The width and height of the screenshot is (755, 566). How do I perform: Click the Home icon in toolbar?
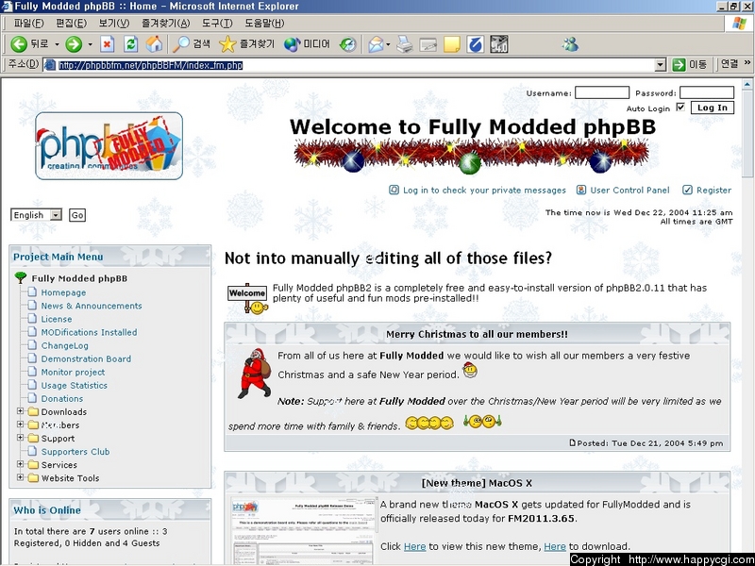pos(154,44)
